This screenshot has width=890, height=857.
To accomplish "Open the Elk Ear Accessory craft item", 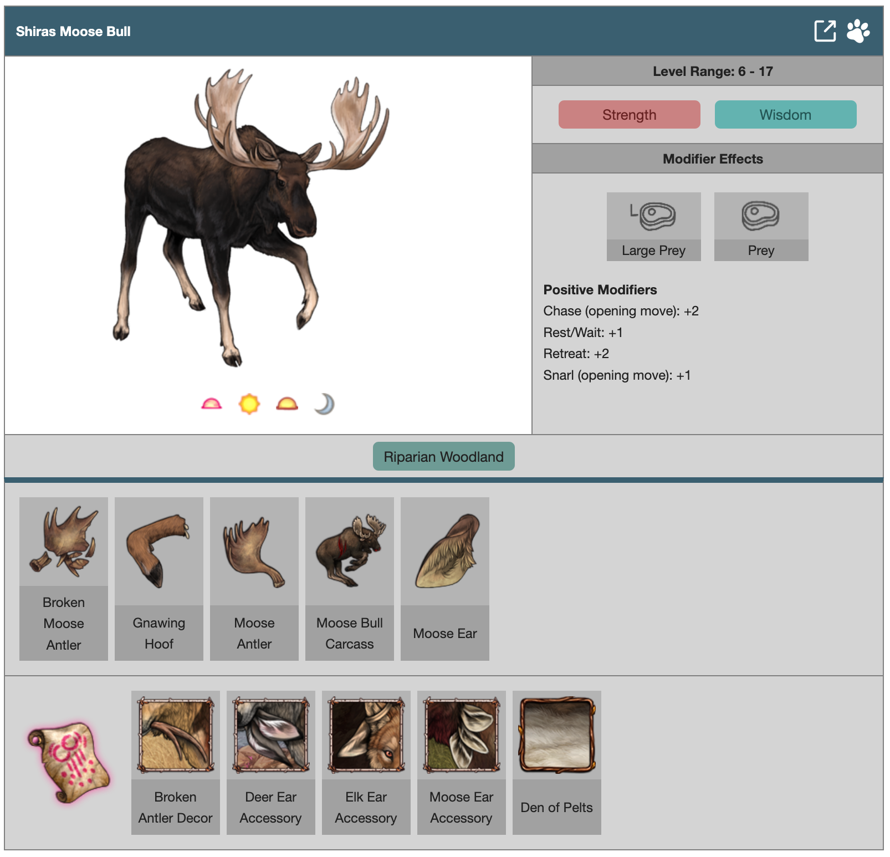I will [x=366, y=762].
